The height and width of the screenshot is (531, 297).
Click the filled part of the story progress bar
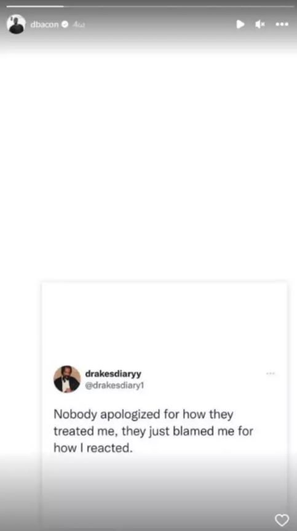coord(35,6)
